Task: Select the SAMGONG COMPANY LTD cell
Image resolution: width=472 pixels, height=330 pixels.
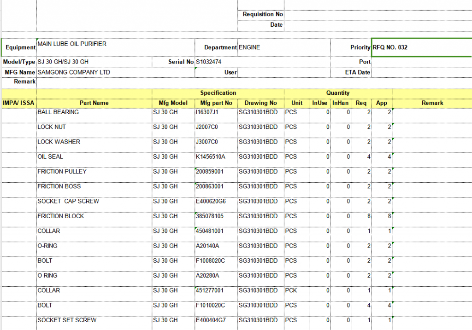Action: (x=94, y=72)
